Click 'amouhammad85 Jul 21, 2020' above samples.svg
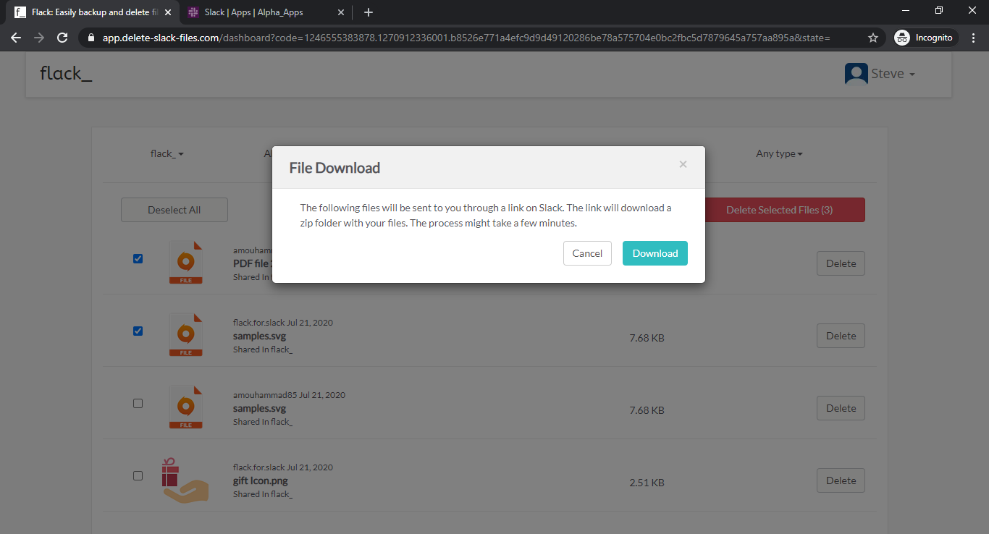Image resolution: width=989 pixels, height=534 pixels. tap(289, 395)
